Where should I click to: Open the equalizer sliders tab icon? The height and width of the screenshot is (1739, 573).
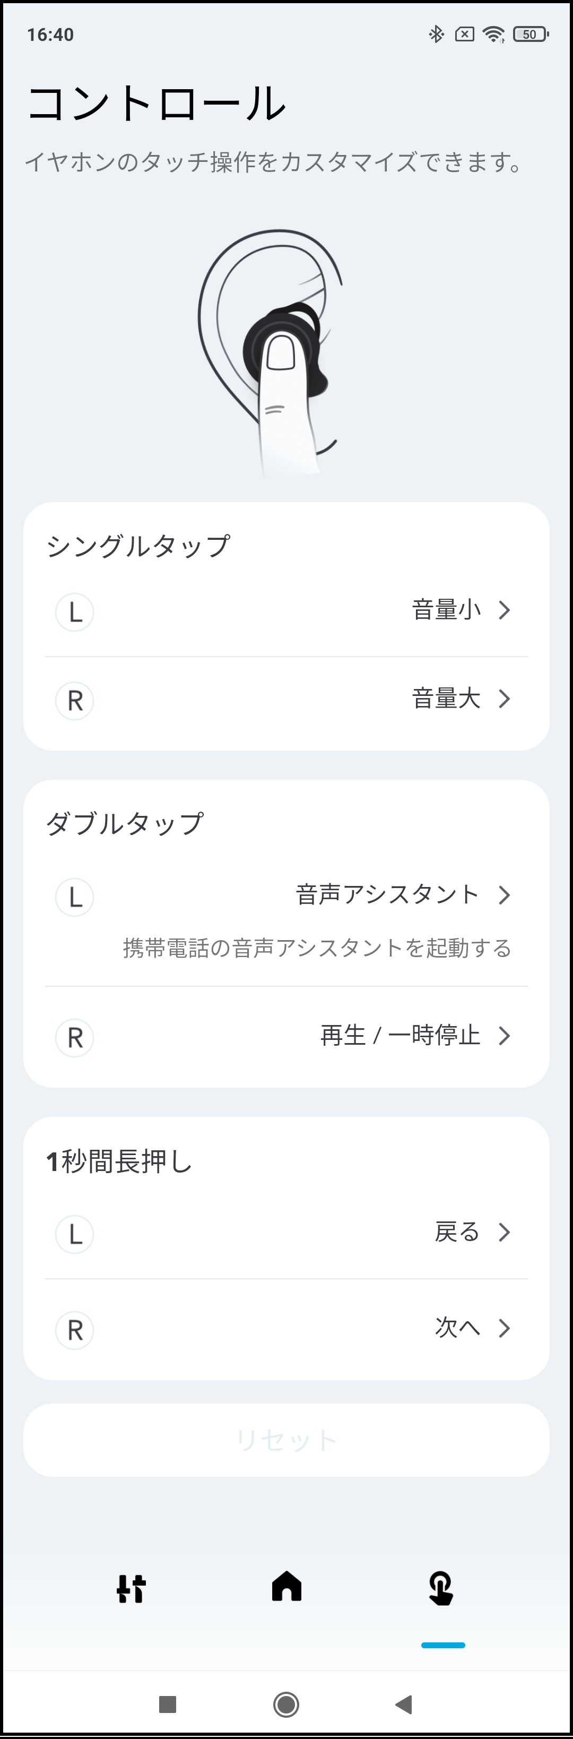[131, 1588]
